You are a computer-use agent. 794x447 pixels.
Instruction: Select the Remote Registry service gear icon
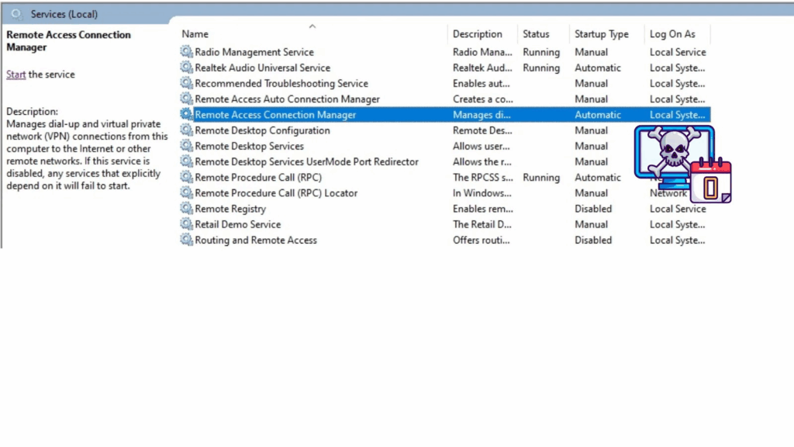point(186,209)
